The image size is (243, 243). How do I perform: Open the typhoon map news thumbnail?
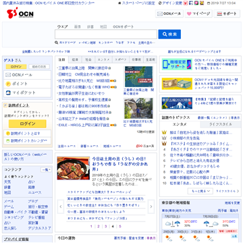138,76
